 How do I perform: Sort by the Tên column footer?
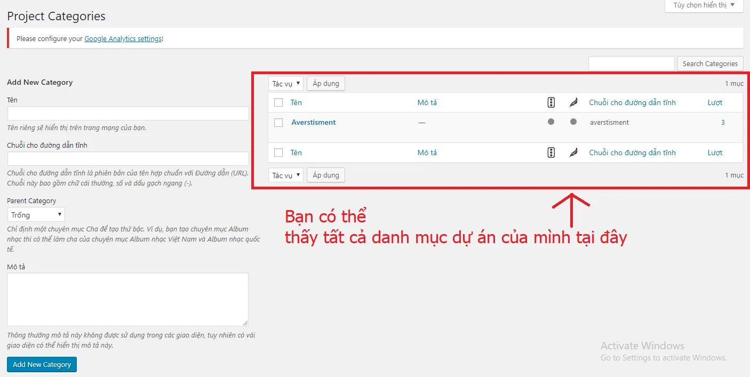(296, 153)
